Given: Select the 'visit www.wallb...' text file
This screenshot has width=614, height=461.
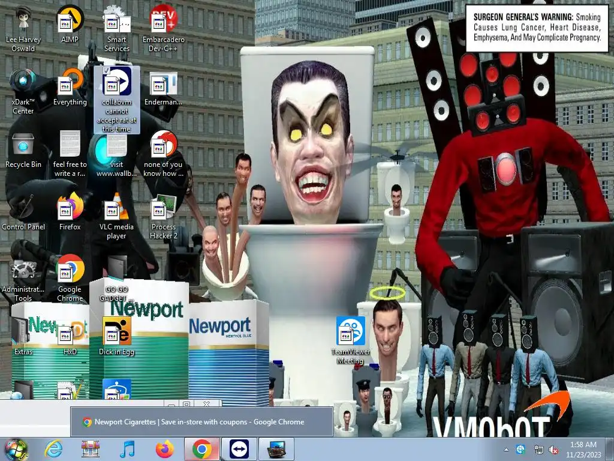Looking at the screenshot, I should [117, 154].
